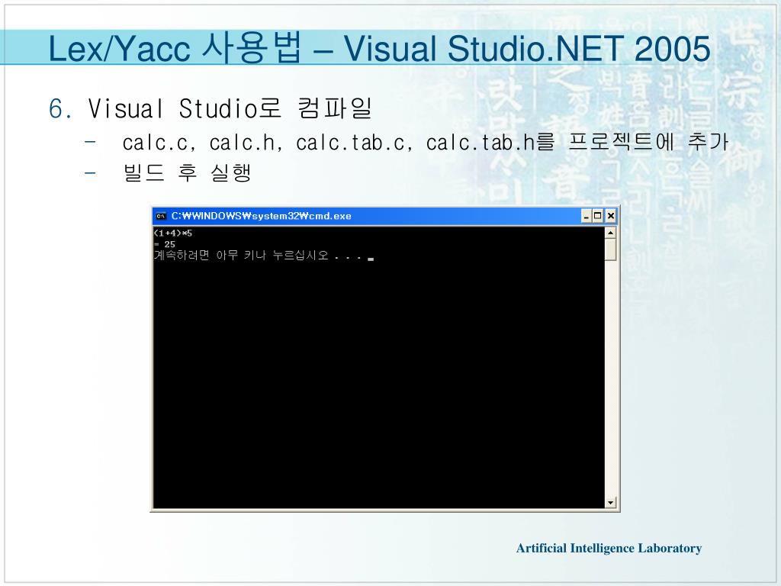Click the console scrollbar up arrow
This screenshot has width=781, height=586.
coord(611,233)
